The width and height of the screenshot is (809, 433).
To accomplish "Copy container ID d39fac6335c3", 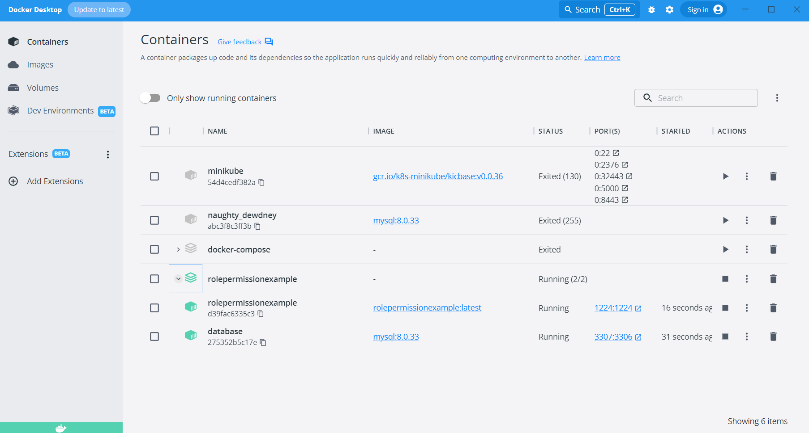I will (x=261, y=314).
